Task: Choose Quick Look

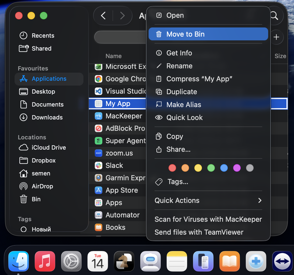Action: click(x=208, y=118)
